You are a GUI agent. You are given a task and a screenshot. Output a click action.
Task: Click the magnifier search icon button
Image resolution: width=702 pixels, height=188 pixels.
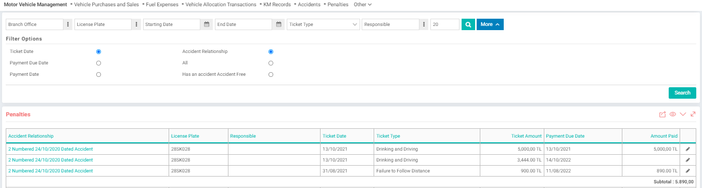click(x=468, y=24)
